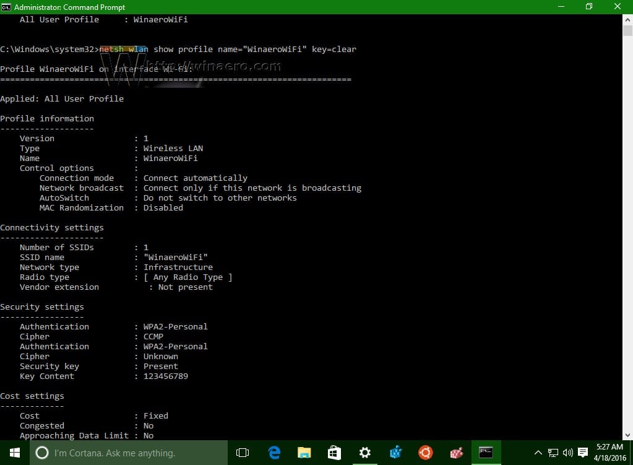Click the CCMP cipher value
633x465 pixels.
point(153,337)
